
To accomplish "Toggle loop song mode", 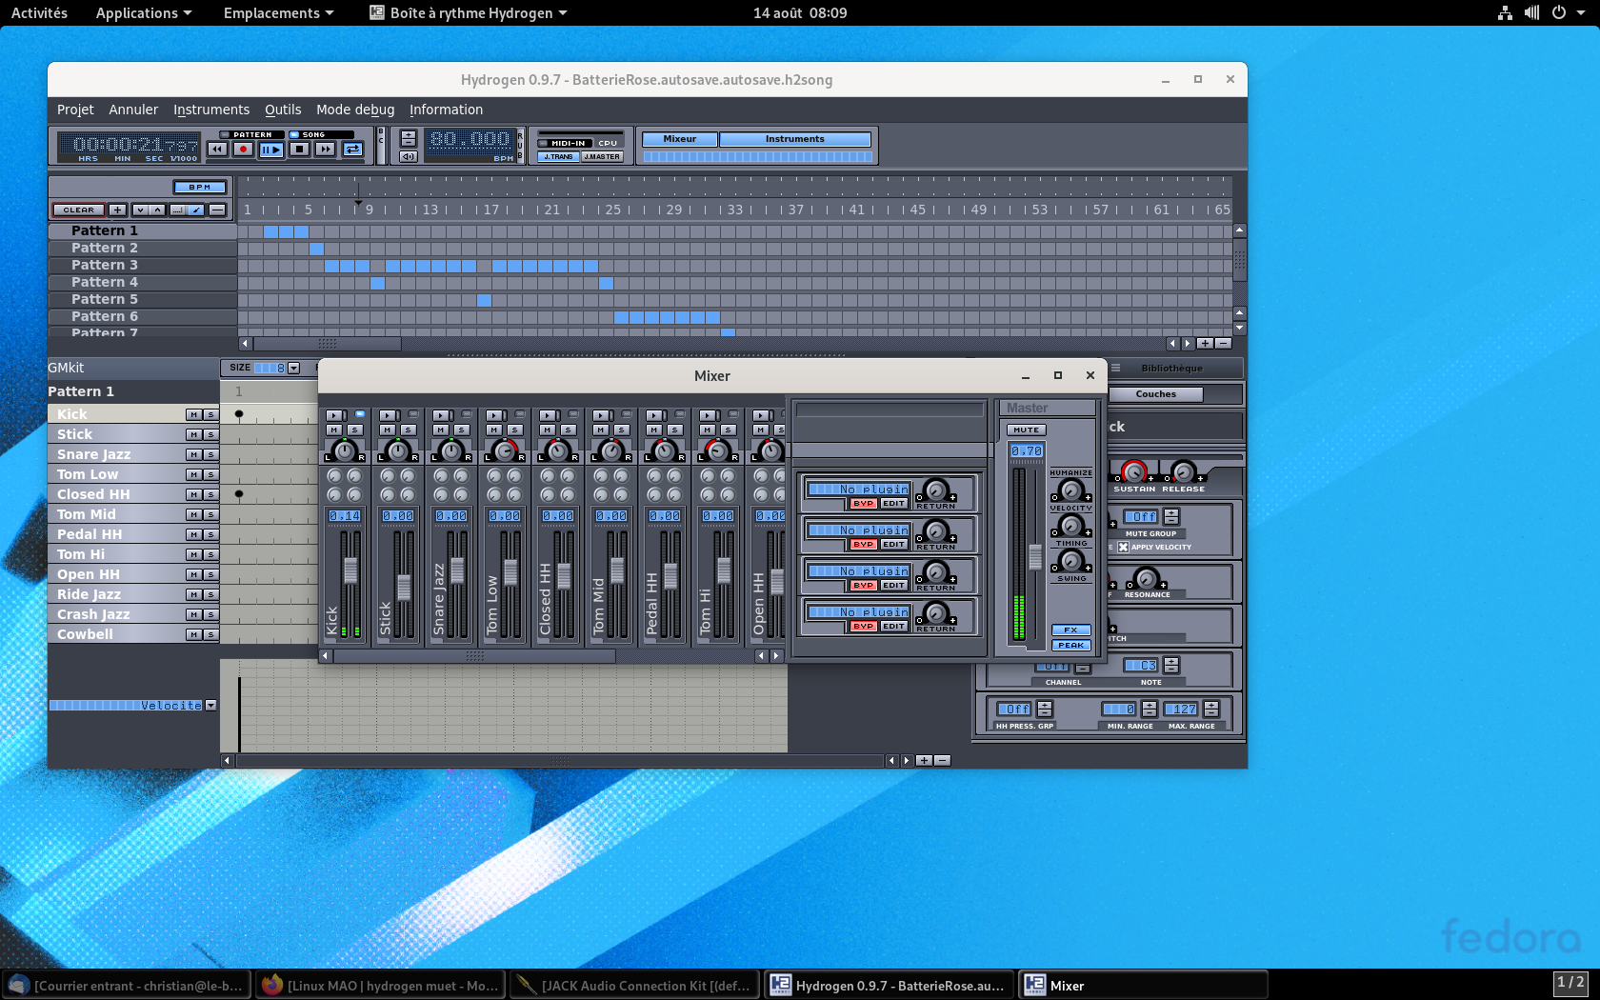I will coord(353,150).
